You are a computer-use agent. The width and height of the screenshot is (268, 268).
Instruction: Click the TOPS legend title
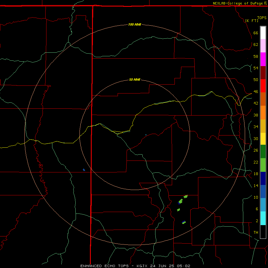[x=262, y=18]
